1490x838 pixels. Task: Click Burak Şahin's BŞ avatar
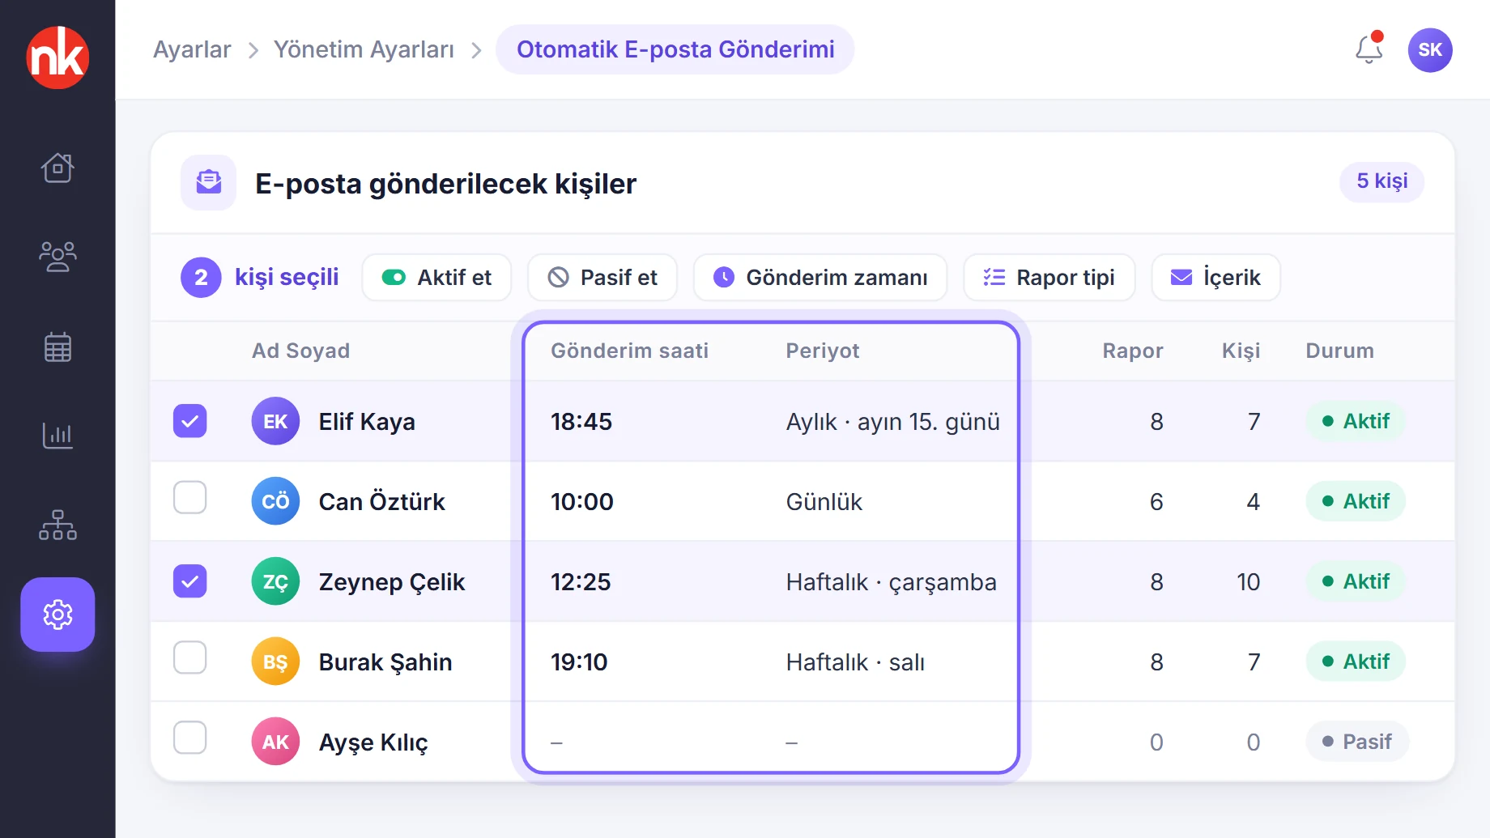pos(275,661)
